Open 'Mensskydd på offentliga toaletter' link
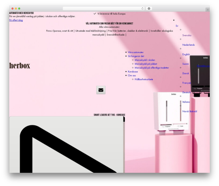The height and width of the screenshot is (186, 219). point(152,68)
